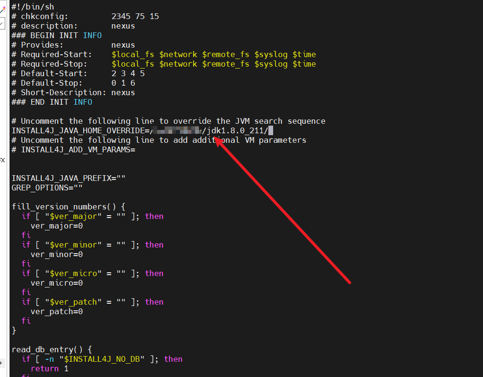Click the END INIT INFO comment line
Image resolution: width=483 pixels, height=377 pixels.
pos(52,102)
